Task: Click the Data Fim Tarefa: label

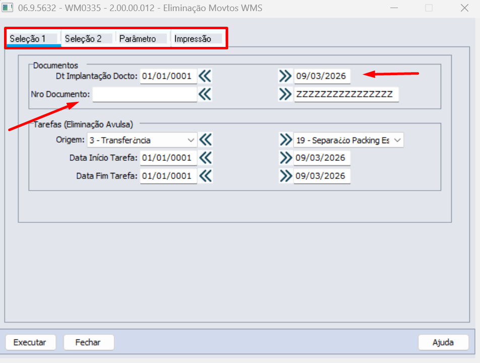Action: (x=107, y=176)
